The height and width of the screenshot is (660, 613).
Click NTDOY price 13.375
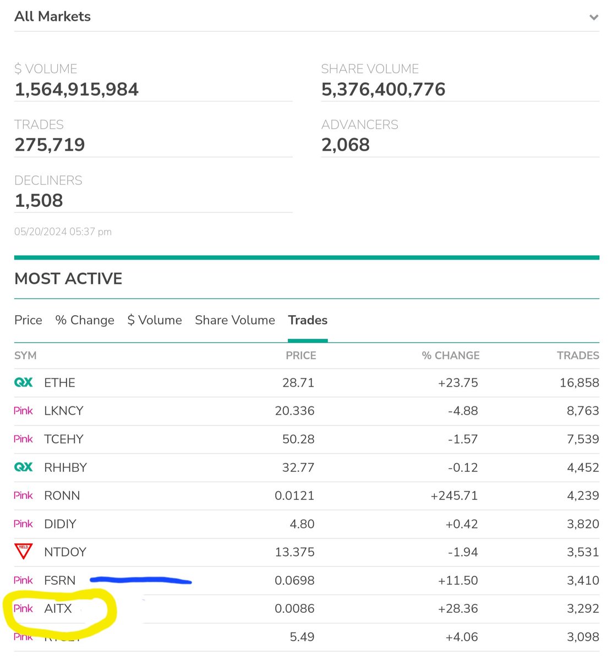(x=294, y=552)
